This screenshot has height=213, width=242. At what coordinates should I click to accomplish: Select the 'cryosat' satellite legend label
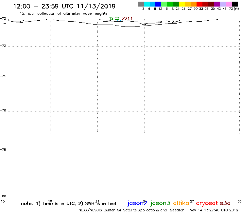tap(207, 203)
